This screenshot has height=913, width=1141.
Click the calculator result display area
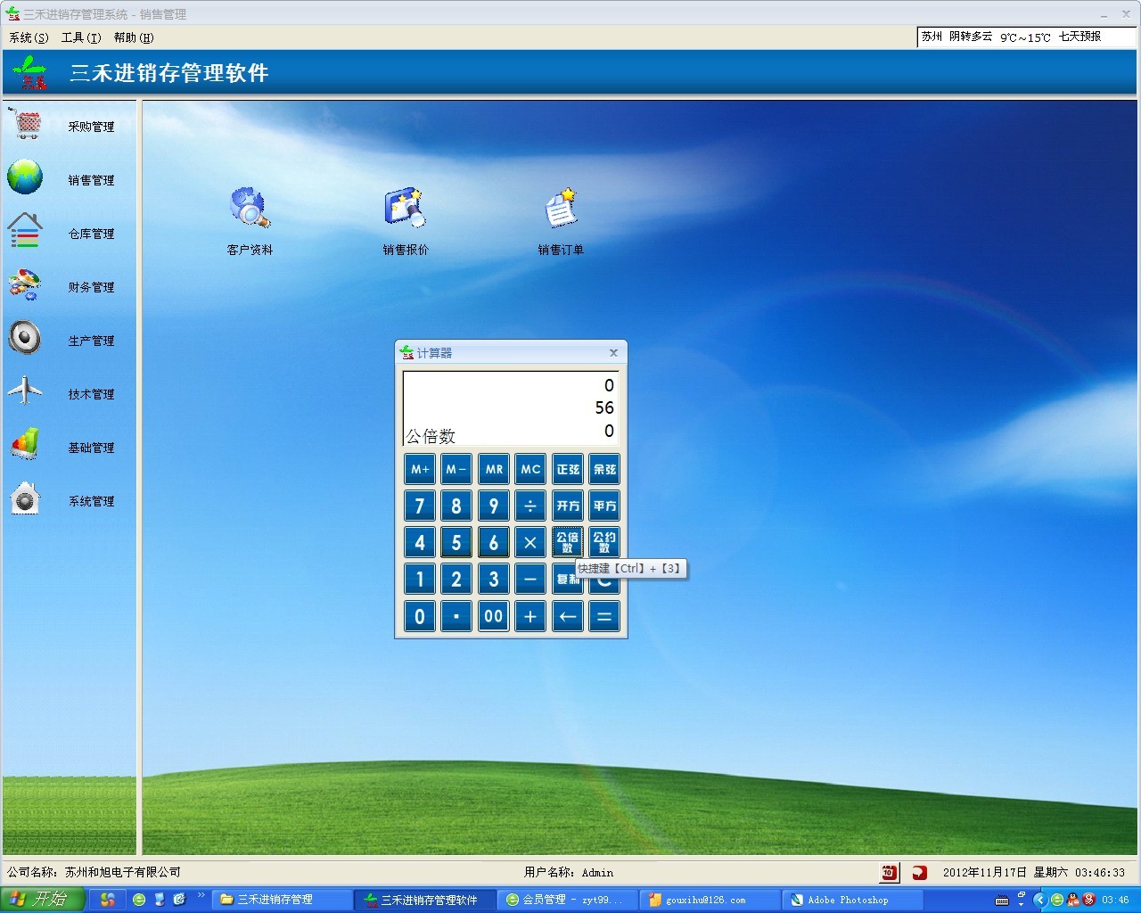click(x=511, y=408)
